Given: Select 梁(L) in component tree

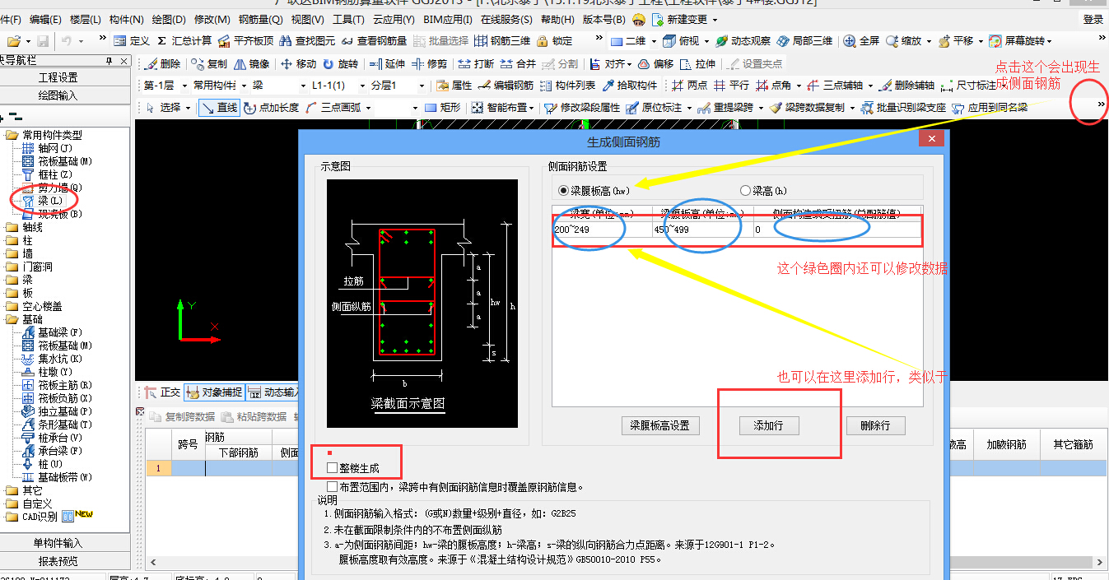Looking at the screenshot, I should pyautogui.click(x=49, y=201).
